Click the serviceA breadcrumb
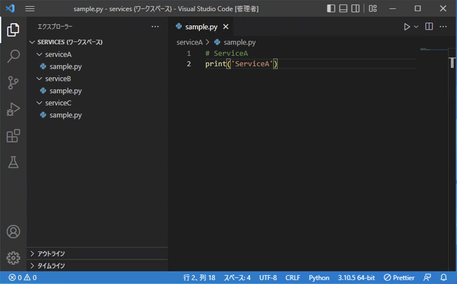The height and width of the screenshot is (284, 457). coord(190,42)
